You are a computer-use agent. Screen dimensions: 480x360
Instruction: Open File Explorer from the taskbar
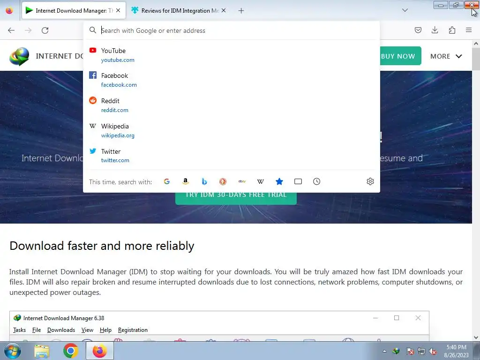(42, 351)
